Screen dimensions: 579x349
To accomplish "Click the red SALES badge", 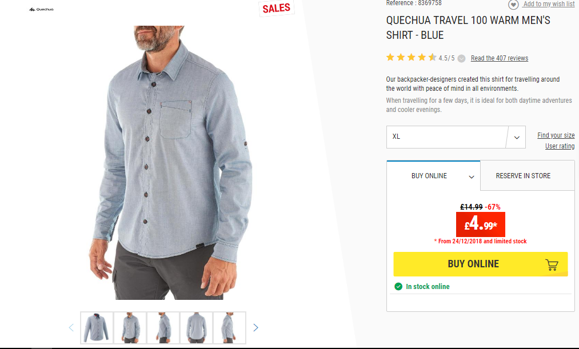I will 277,8.
